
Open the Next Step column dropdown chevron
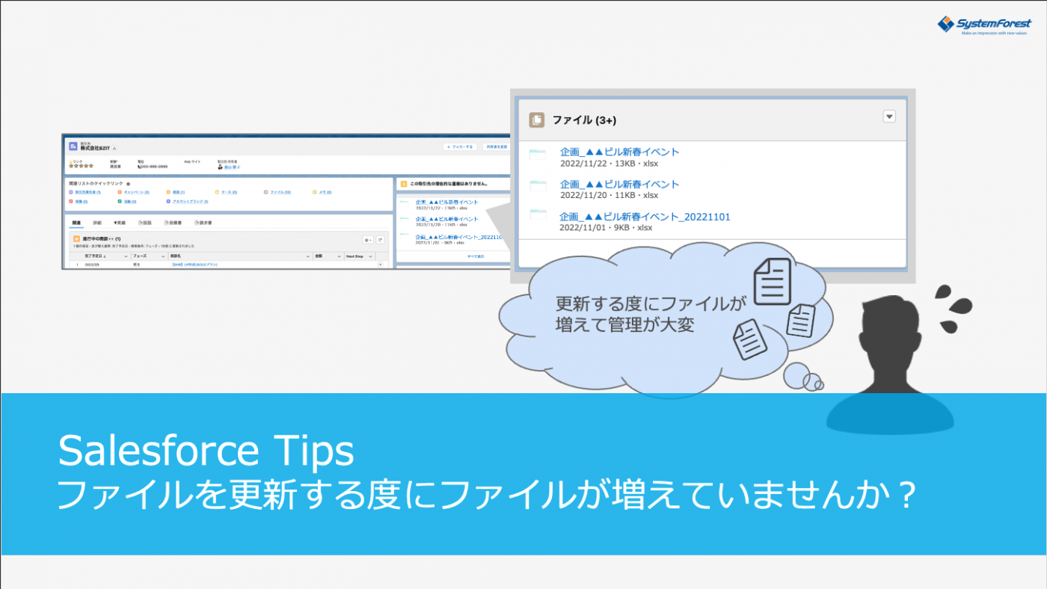[x=370, y=256]
